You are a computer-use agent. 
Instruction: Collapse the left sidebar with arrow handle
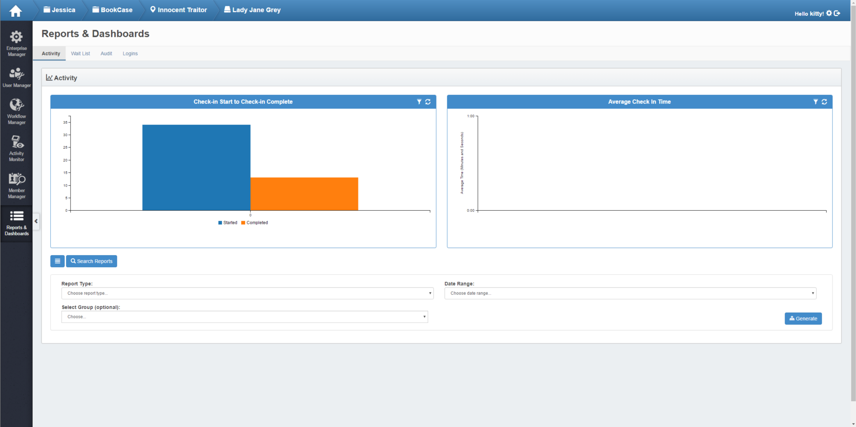point(36,221)
